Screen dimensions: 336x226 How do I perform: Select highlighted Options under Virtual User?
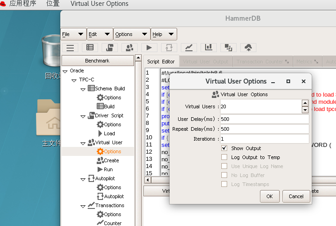click(x=109, y=151)
